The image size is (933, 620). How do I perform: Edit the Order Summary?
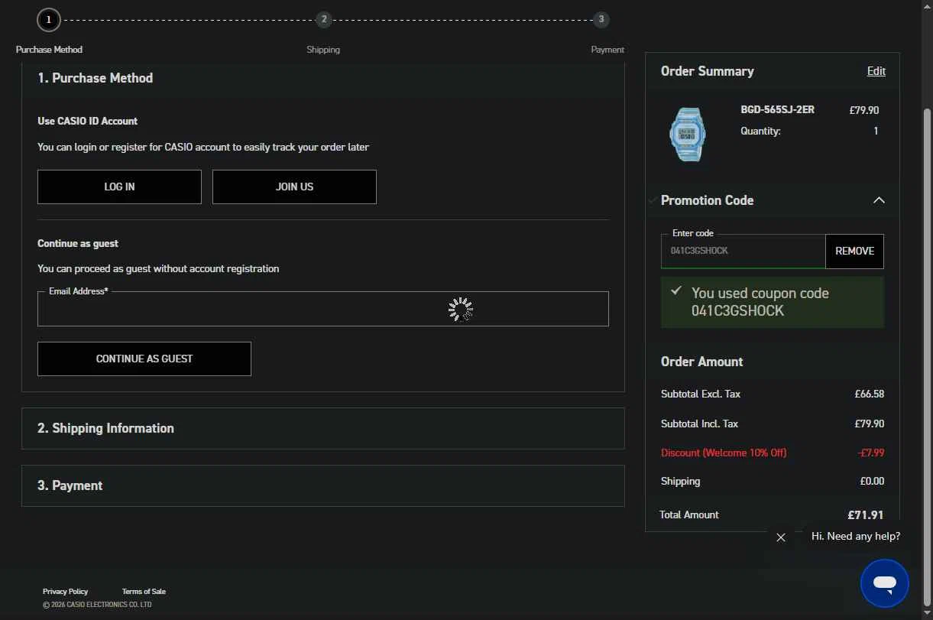click(x=876, y=71)
